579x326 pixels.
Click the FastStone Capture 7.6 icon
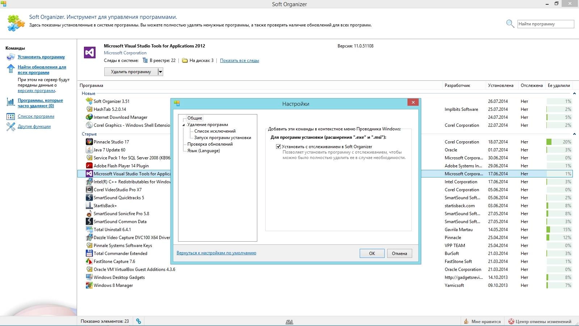[89, 261]
